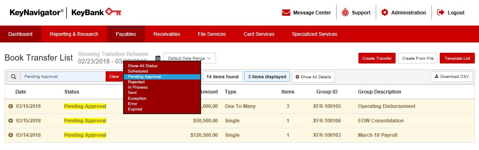Click the KeyNavigator logo text

point(37,12)
